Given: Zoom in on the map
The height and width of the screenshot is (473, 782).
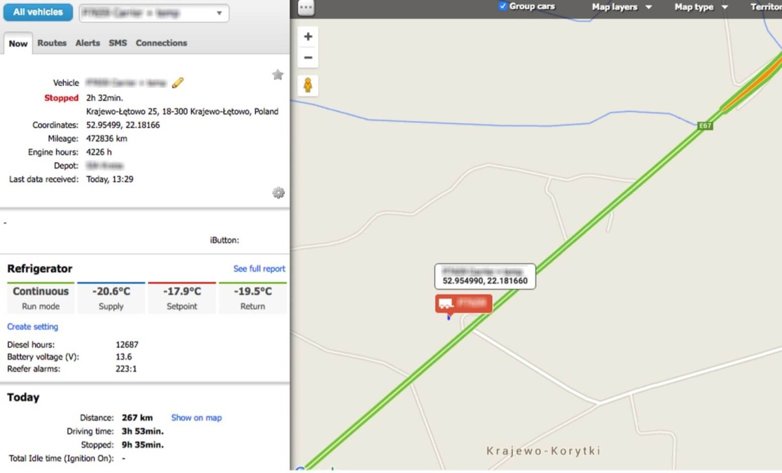Looking at the screenshot, I should point(308,37).
